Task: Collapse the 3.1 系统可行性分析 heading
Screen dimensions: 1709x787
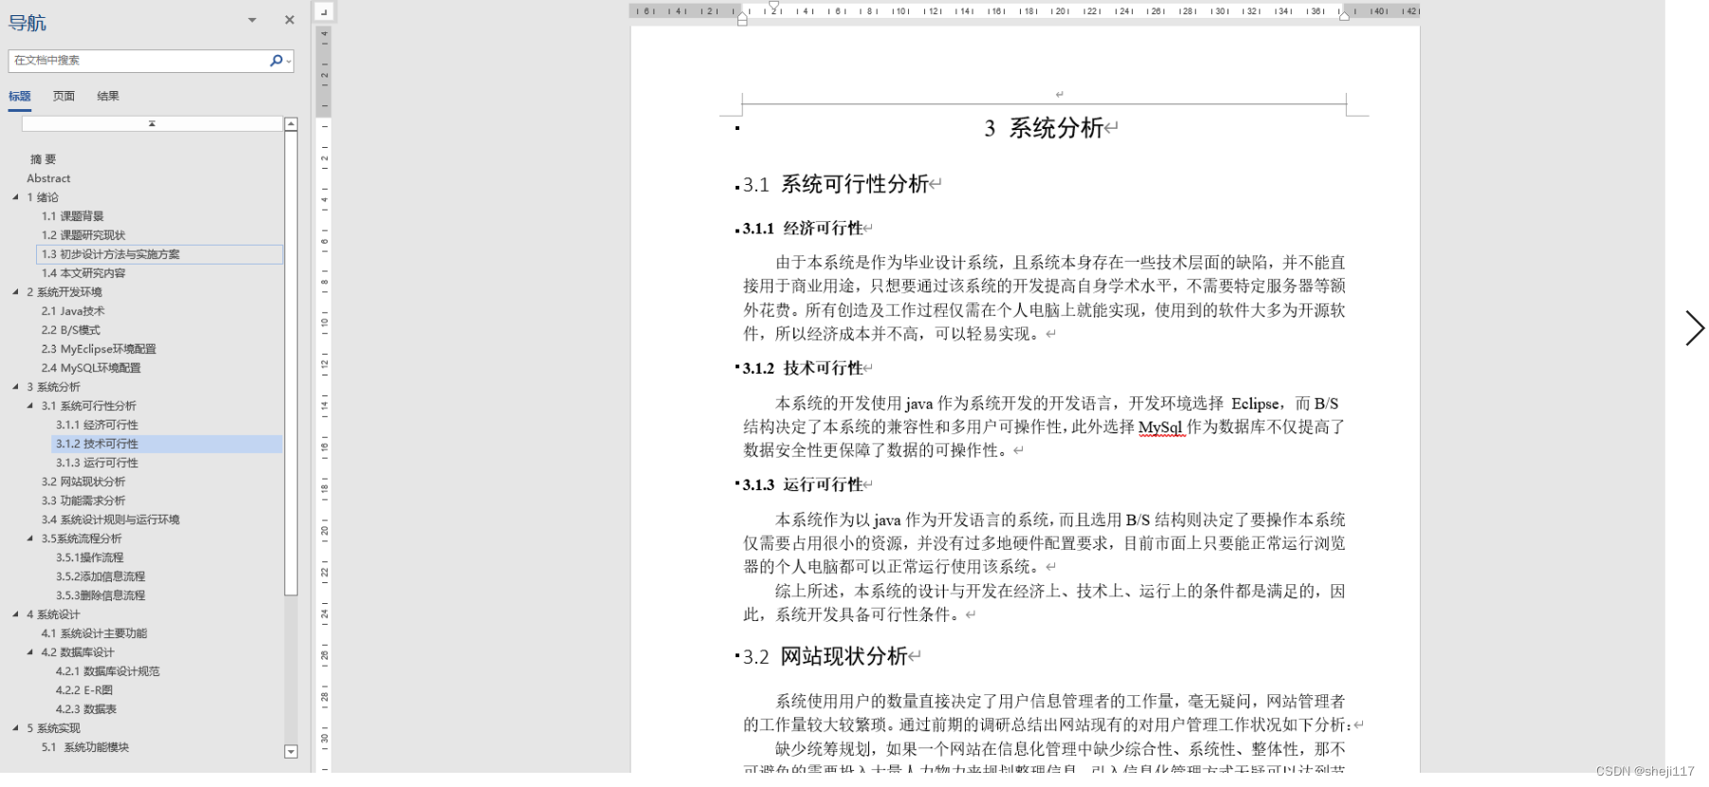Action: click(x=30, y=406)
